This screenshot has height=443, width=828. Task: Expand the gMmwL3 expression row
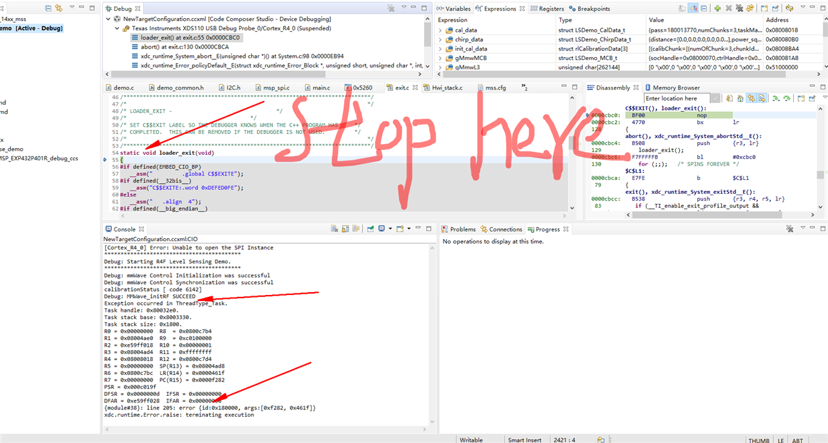click(x=442, y=67)
